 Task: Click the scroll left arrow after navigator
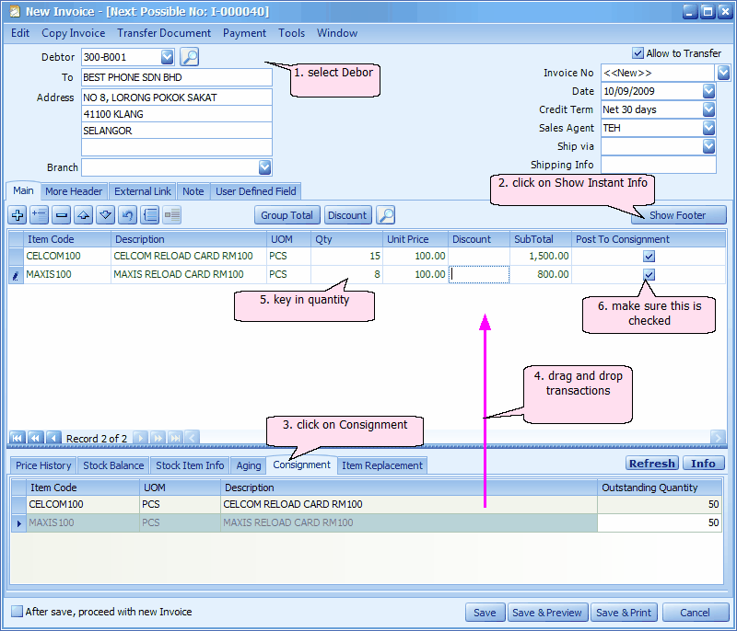pyautogui.click(x=192, y=438)
